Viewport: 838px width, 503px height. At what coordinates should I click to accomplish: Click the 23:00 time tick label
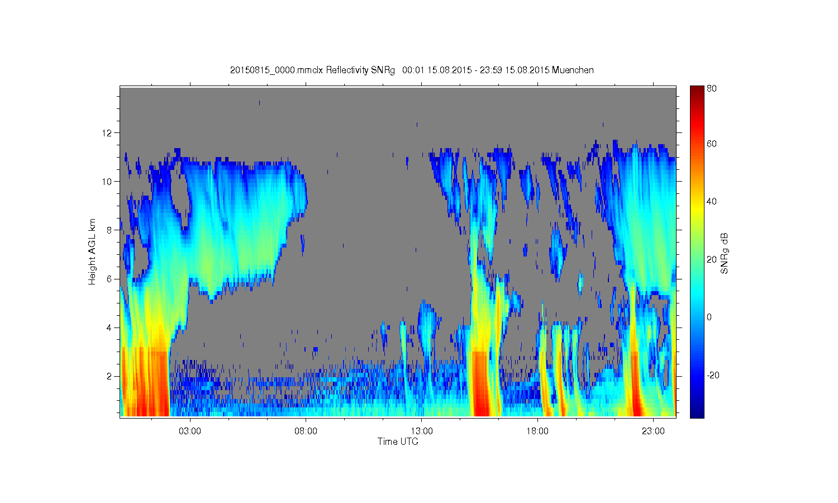coord(653,431)
